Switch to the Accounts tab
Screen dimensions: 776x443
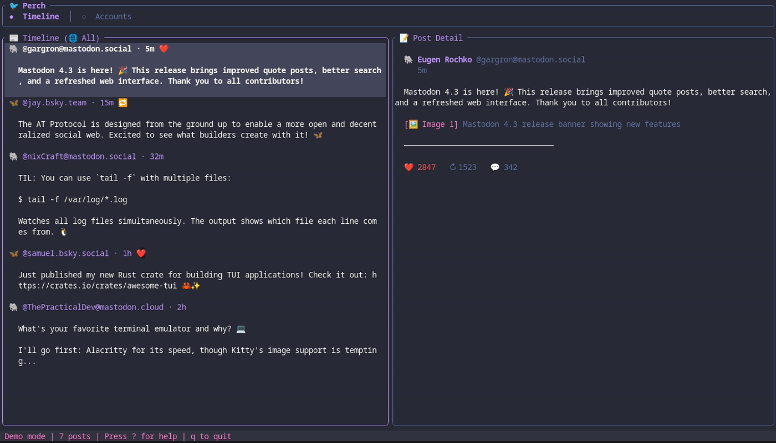(113, 17)
